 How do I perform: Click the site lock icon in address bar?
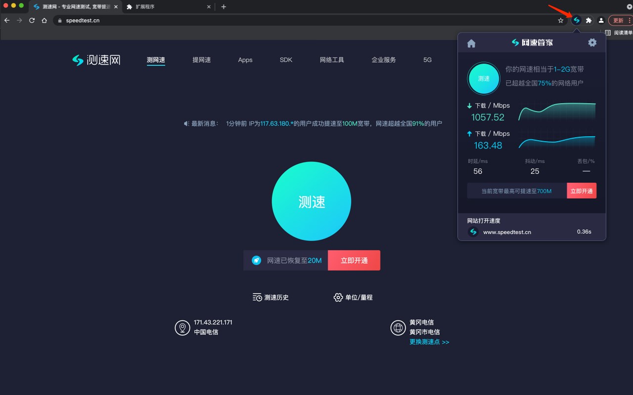59,20
